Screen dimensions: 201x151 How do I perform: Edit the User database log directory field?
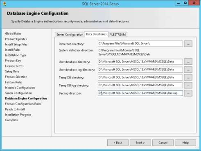[x=140, y=70]
